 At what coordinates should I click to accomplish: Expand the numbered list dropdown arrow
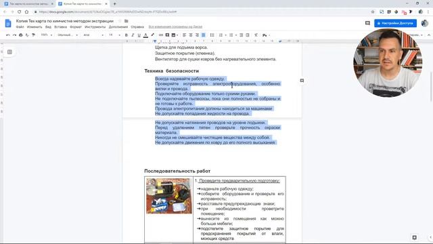(225, 35)
